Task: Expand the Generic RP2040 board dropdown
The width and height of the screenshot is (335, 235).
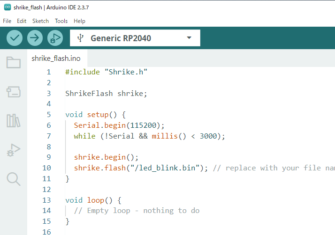Action: click(189, 38)
